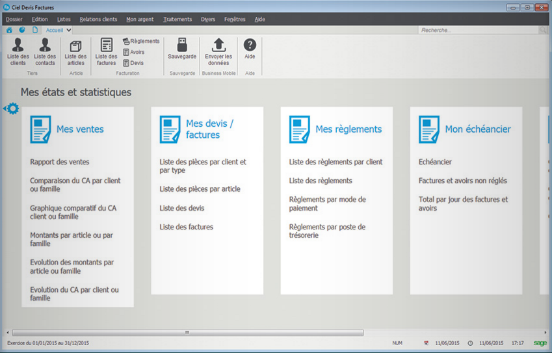Open Comparaison du CA par client ou famille
552x353 pixels.
[75, 185]
